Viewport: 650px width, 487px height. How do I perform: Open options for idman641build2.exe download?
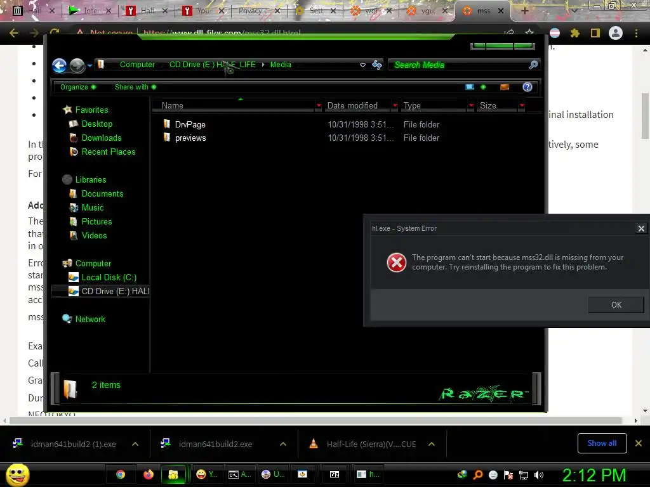point(283,444)
